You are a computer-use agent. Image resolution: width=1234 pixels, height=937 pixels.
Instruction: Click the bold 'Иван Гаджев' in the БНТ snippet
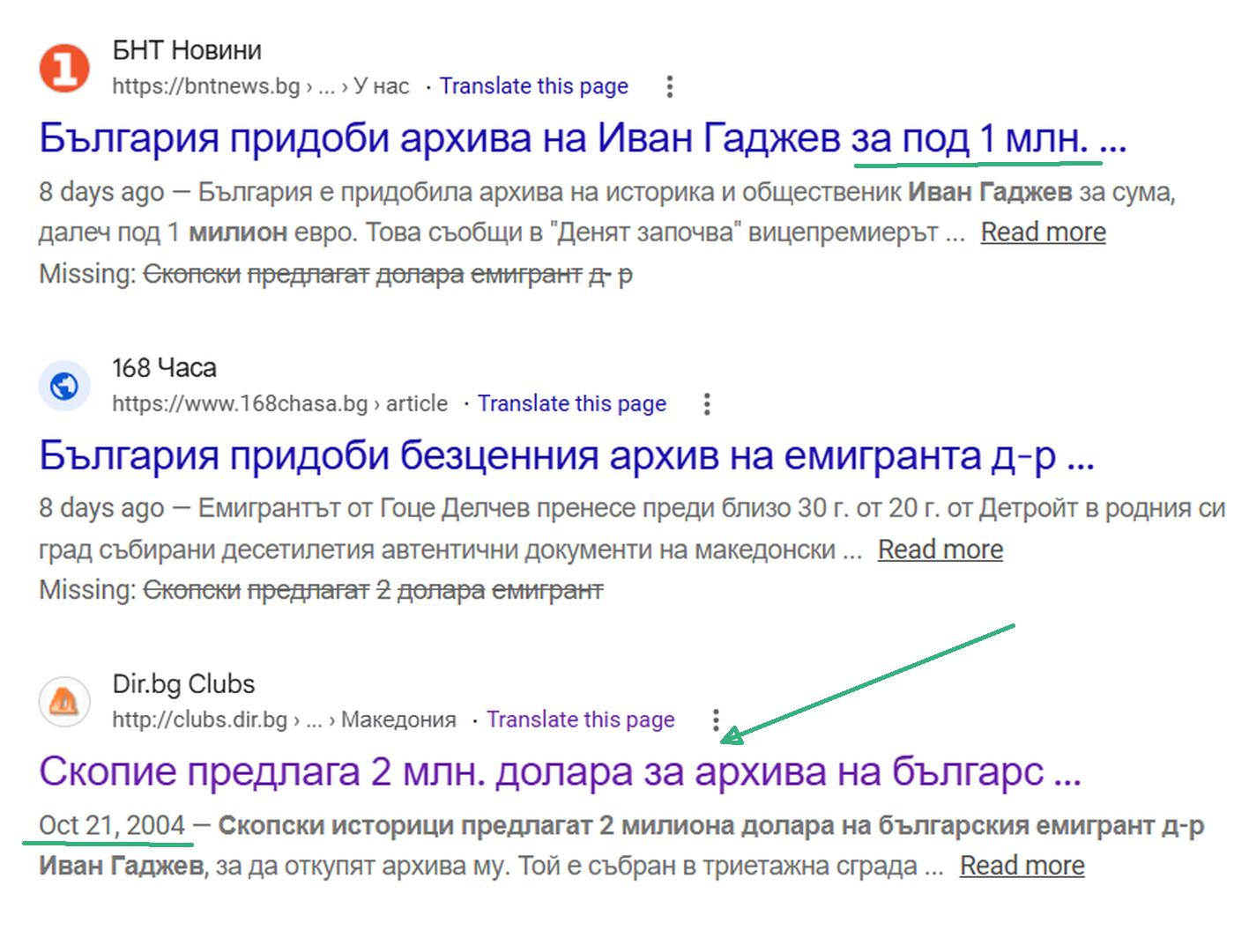point(990,192)
